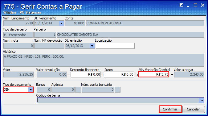Screen dimensions: 208x116
Task: Click the Núm. nota field
Action: pyautogui.click(x=18, y=46)
